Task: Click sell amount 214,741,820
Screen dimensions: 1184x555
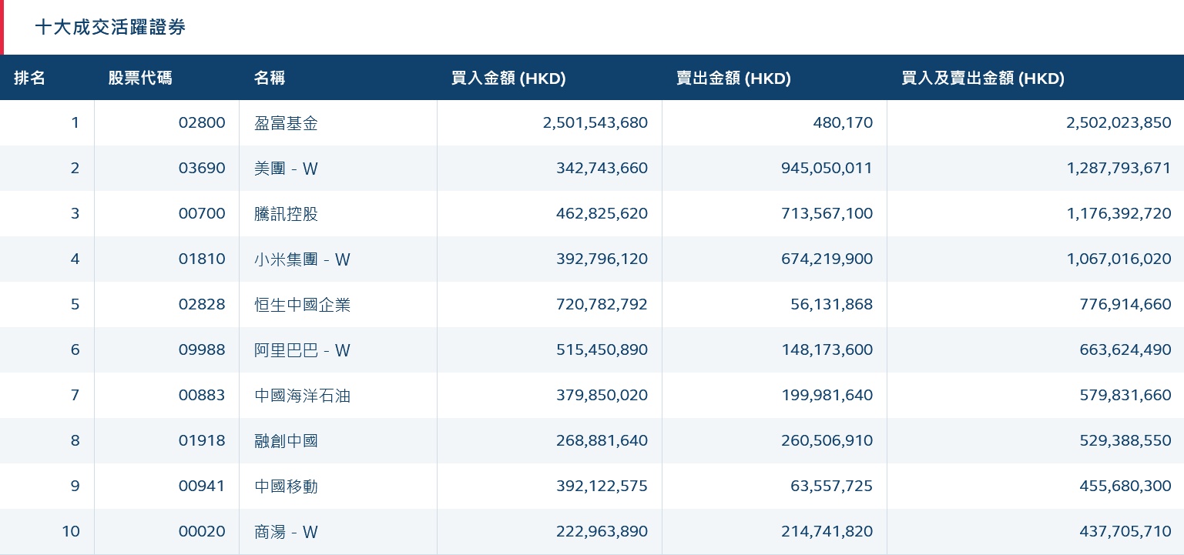Action: (x=827, y=532)
